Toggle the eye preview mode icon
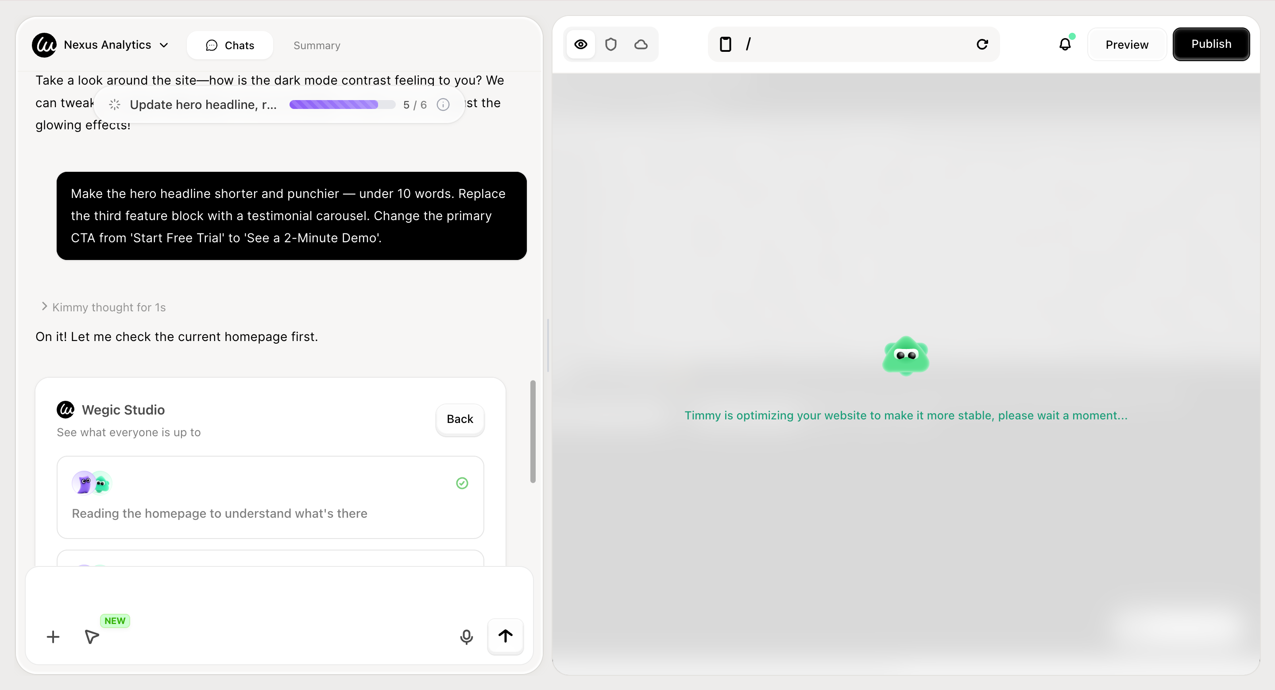 click(x=581, y=45)
